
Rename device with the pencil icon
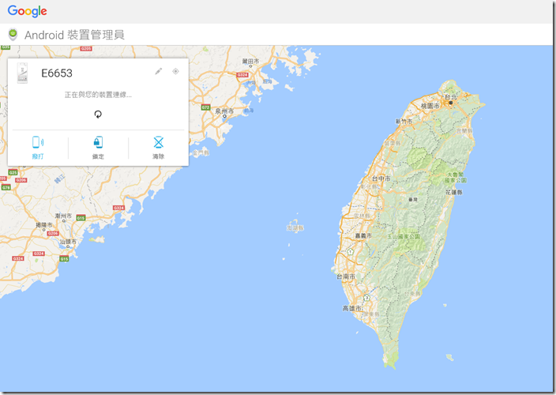tap(159, 71)
